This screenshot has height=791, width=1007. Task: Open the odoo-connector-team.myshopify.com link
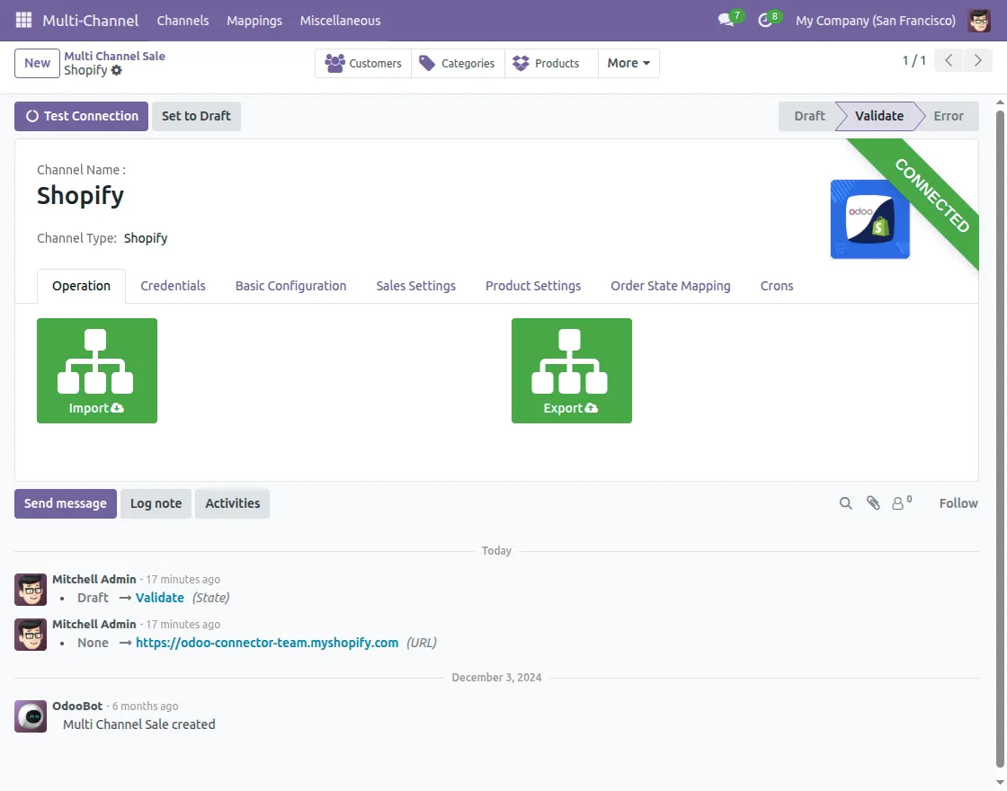[x=267, y=643]
